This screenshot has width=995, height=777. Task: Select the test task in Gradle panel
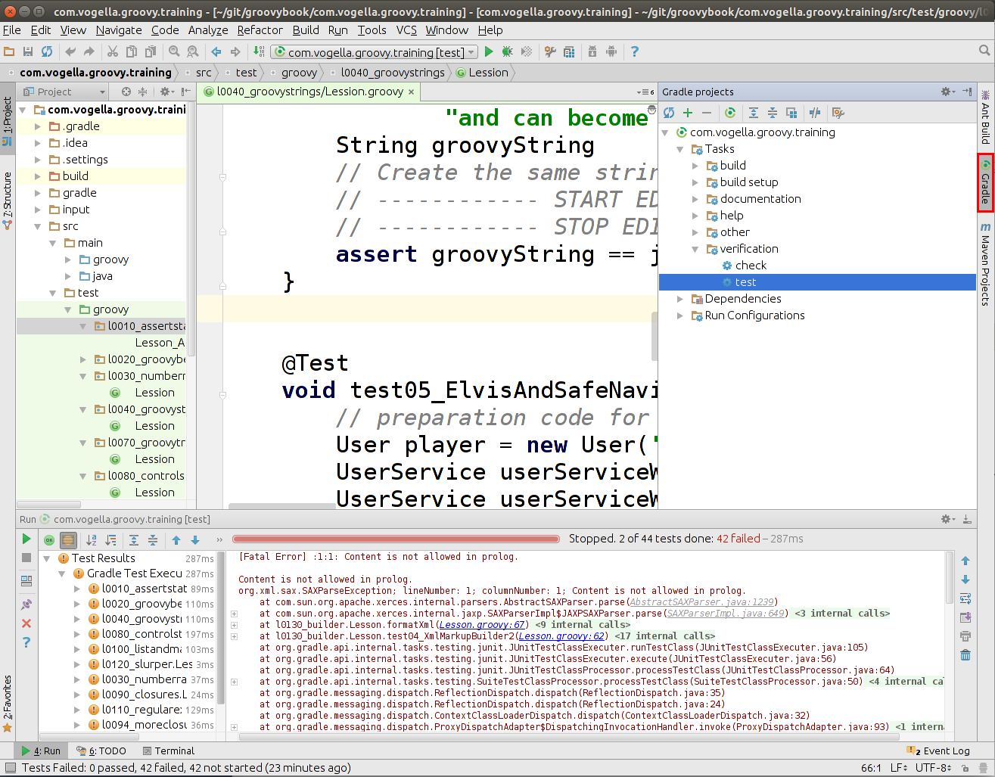coord(817,282)
